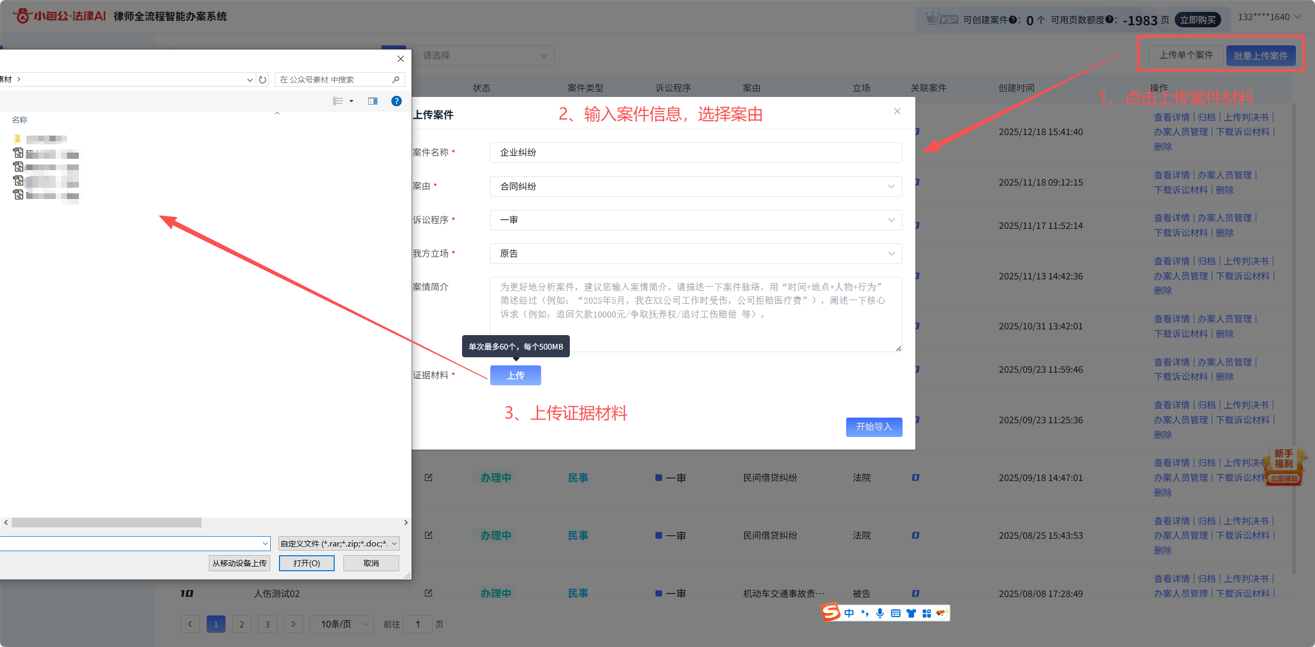Expand the 我方立场 原告 dropdown
Viewport: 1315px width, 647px height.
pyautogui.click(x=695, y=254)
